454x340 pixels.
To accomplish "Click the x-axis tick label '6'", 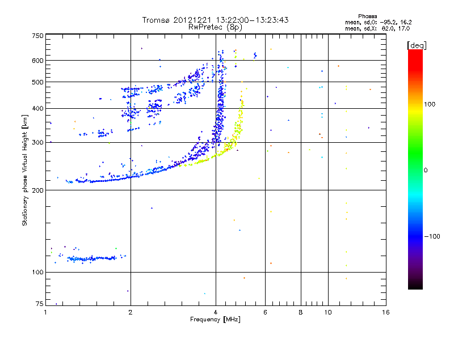I will pos(265,312).
